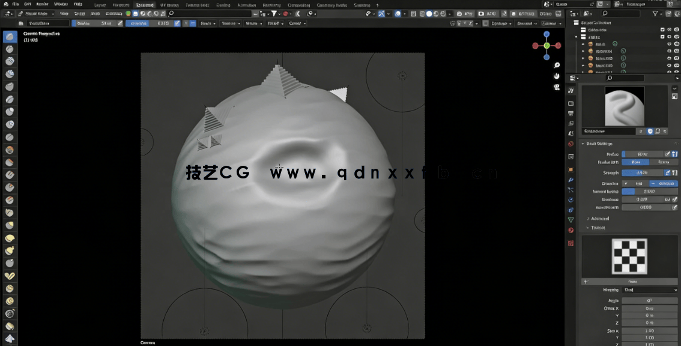
Task: Click the camera view icon in the viewport sidebar
Action: tap(556, 87)
